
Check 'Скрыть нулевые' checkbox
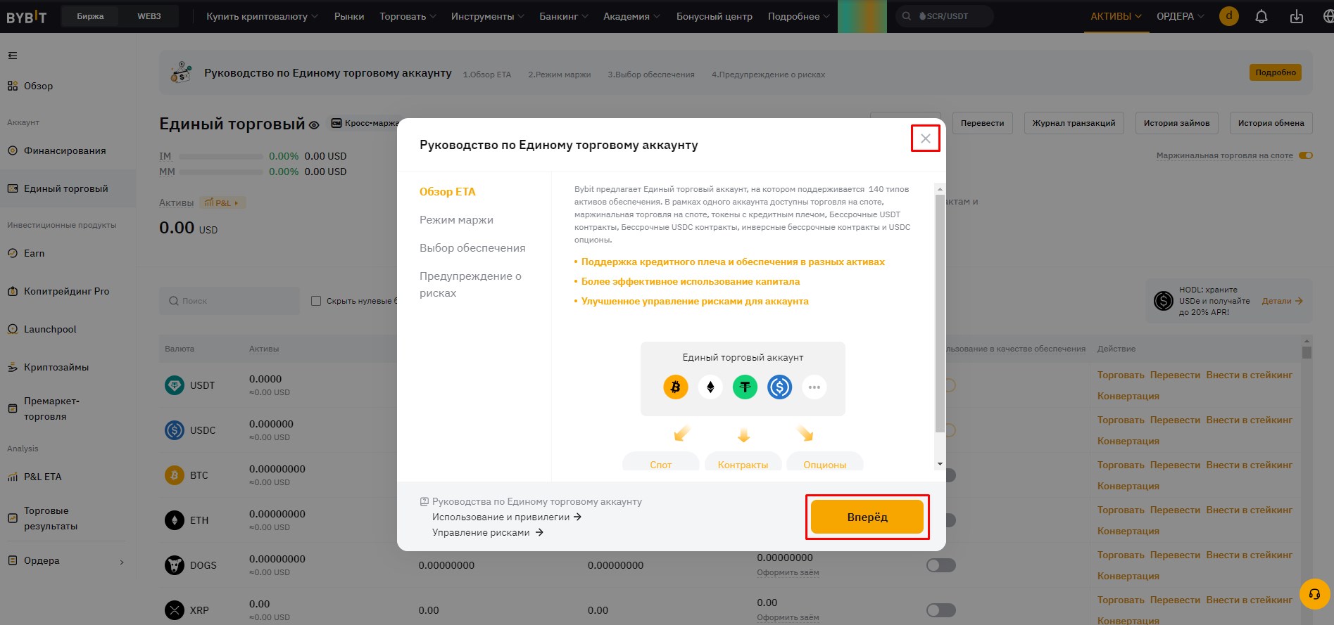click(x=316, y=301)
